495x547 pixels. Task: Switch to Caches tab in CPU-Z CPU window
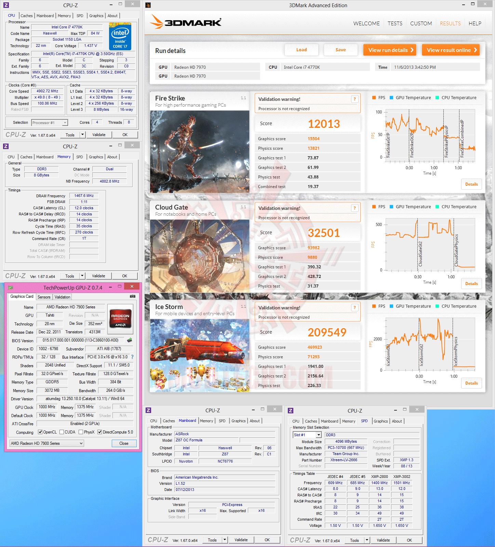(x=26, y=16)
